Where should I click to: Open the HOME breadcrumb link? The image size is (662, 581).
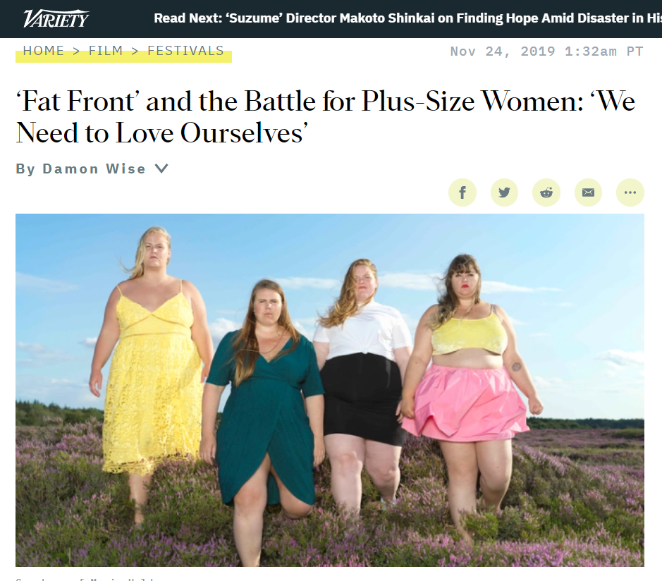coord(44,51)
